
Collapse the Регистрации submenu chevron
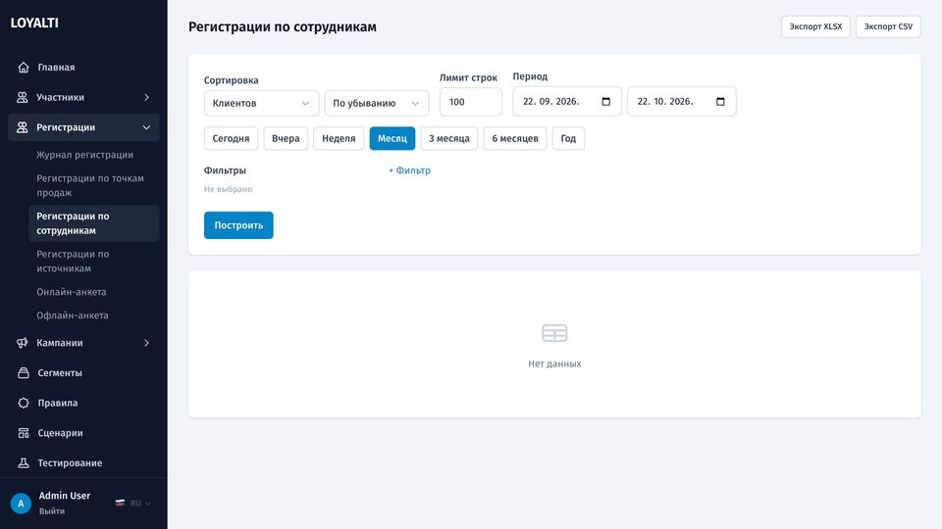(146, 127)
